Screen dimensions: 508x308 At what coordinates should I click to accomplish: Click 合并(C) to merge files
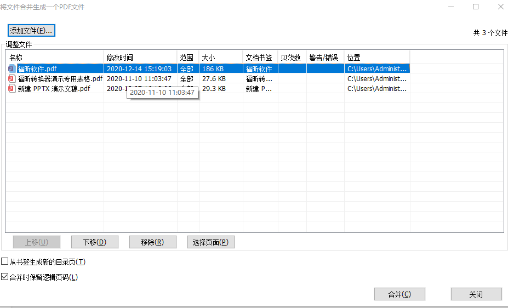point(399,294)
